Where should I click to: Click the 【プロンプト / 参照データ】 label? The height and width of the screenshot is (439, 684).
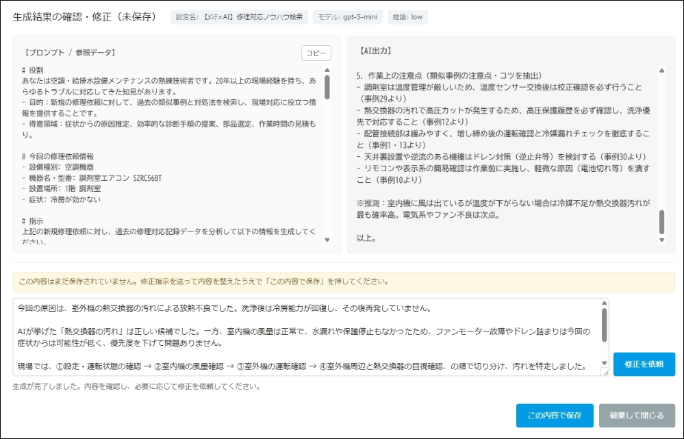[70, 53]
